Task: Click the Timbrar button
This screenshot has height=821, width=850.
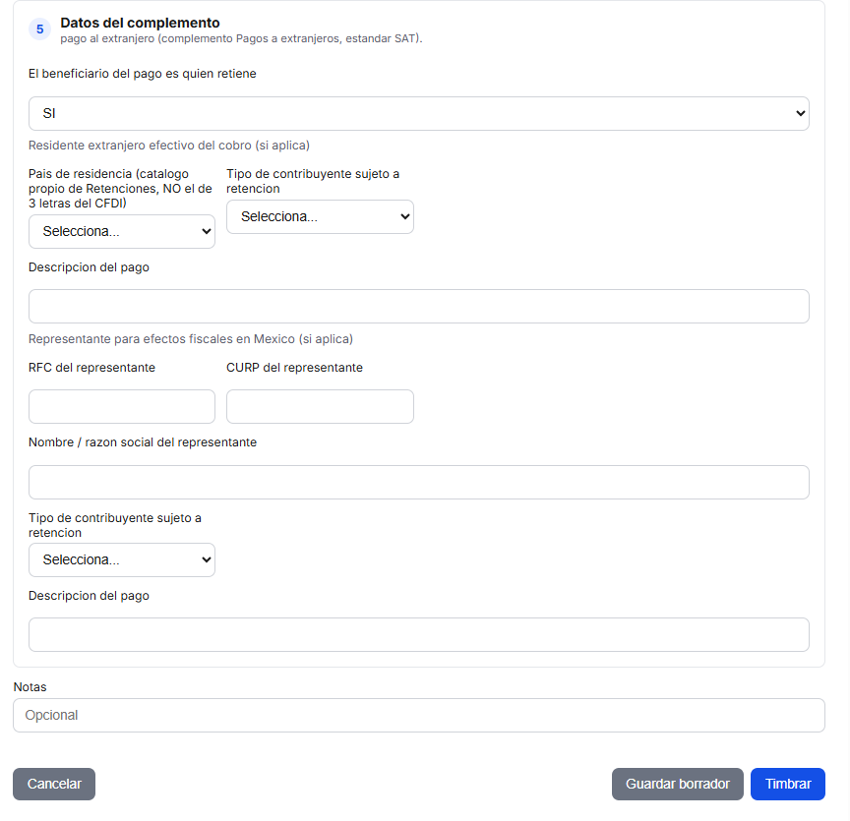Action: 788,785
